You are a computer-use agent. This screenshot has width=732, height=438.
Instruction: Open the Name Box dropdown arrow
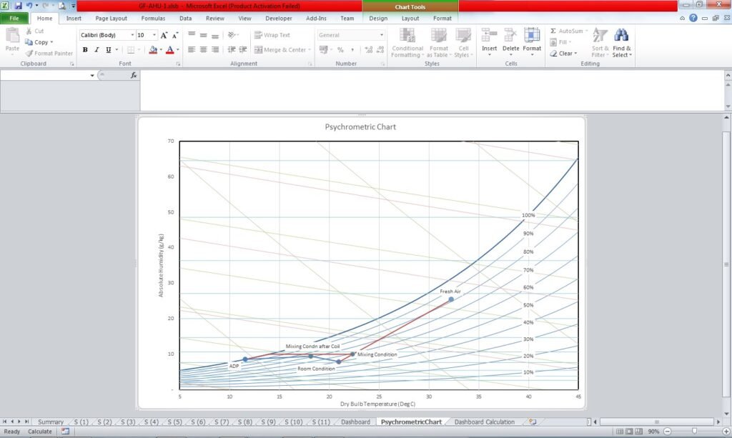[x=92, y=75]
